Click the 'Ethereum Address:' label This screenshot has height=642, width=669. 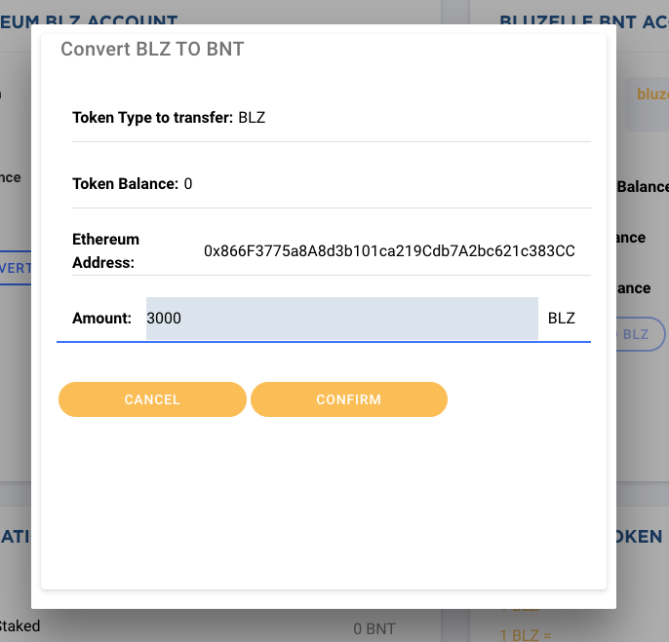tap(105, 251)
